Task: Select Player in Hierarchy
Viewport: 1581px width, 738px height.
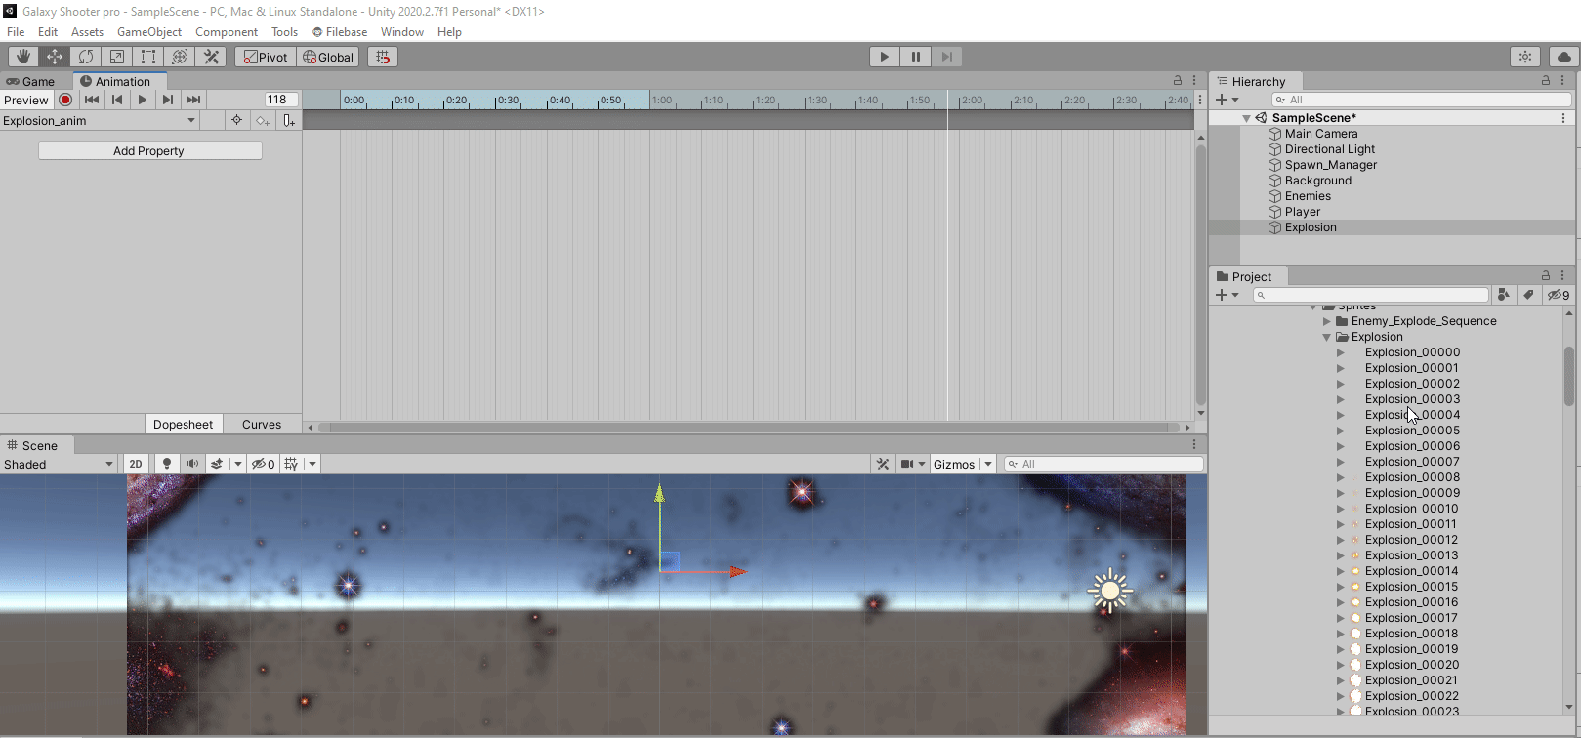Action: point(1303,212)
